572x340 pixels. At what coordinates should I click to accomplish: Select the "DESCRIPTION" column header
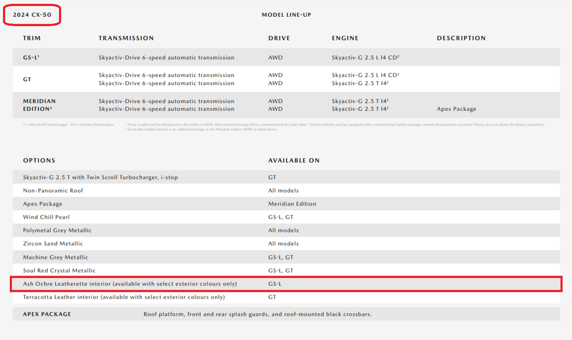click(x=461, y=38)
